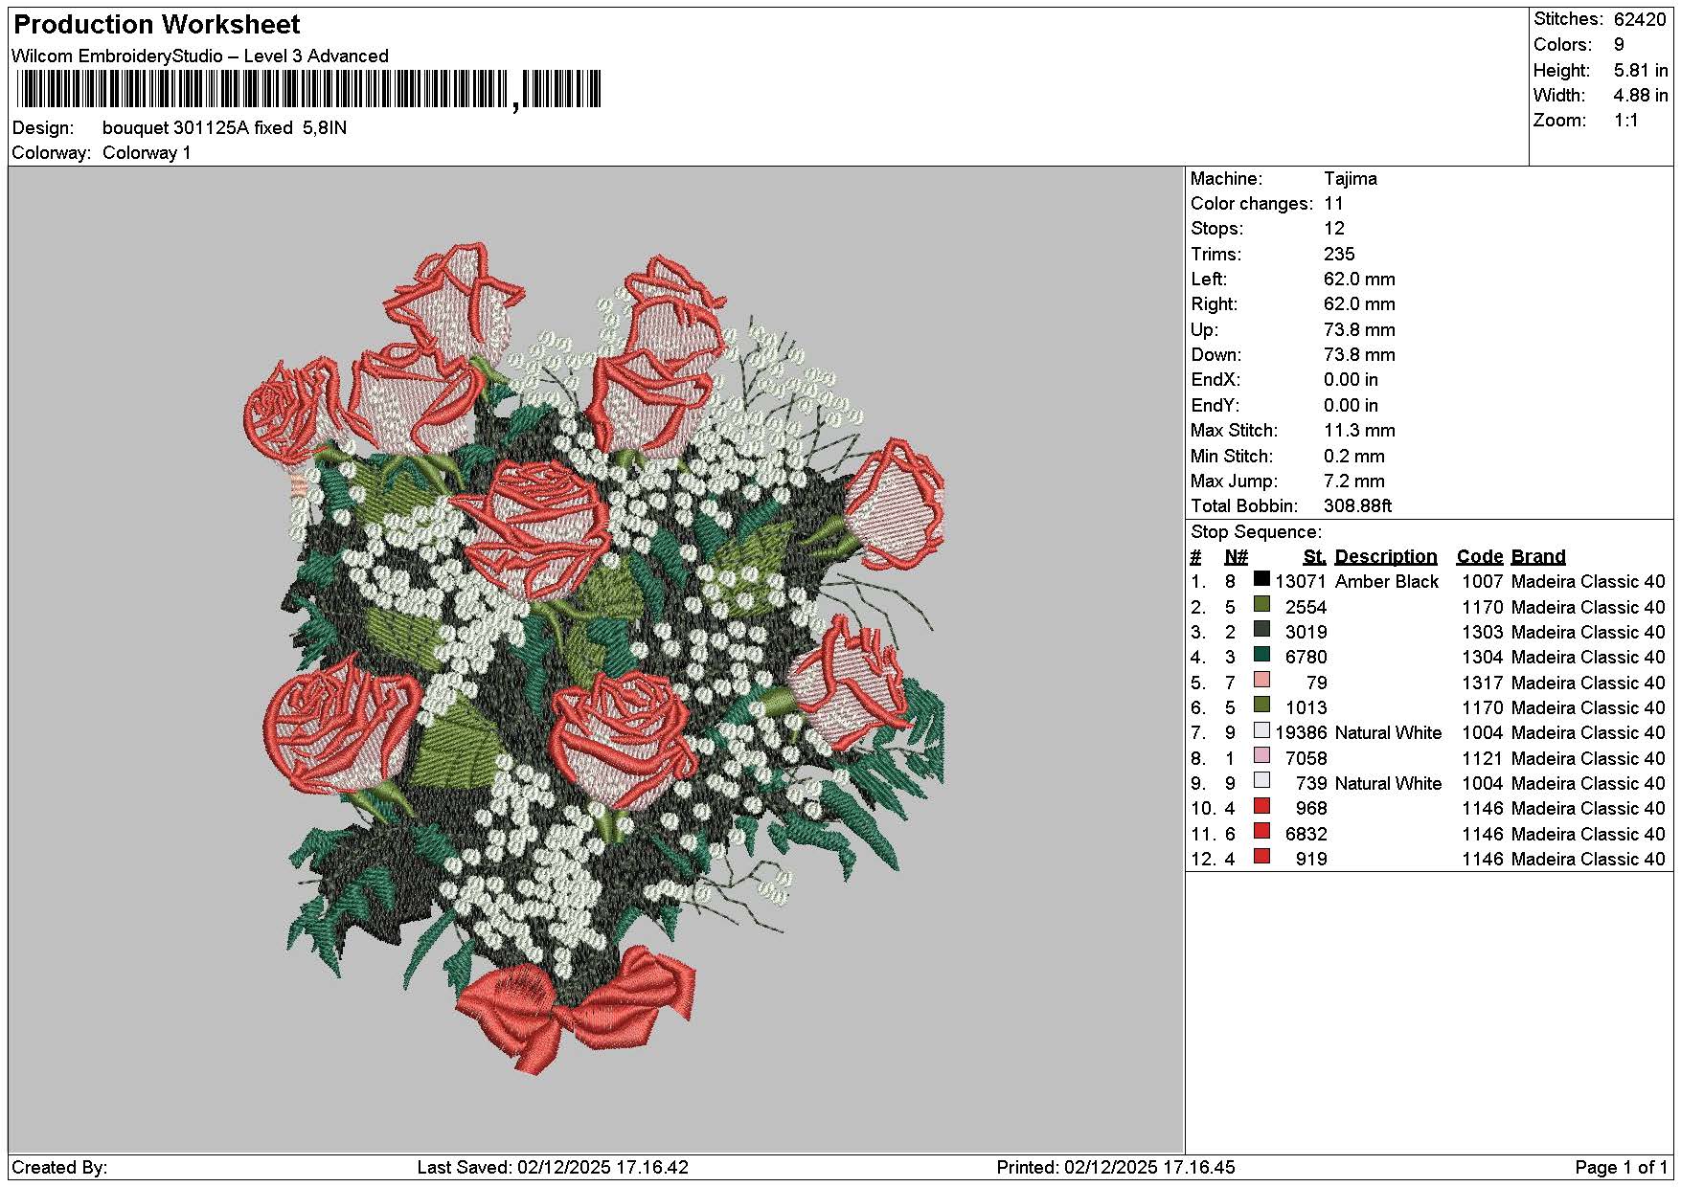Click the Wilcom EmbroideryStudio Level 3 Advanced text
Screen dimensions: 1681x1187
click(200, 56)
